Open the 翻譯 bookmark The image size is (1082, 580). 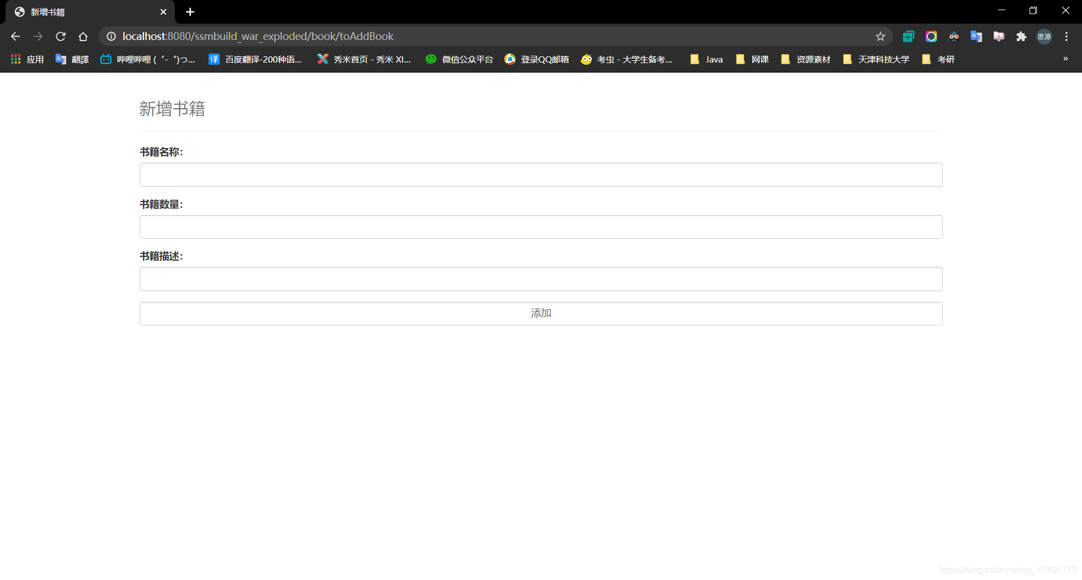tap(72, 59)
